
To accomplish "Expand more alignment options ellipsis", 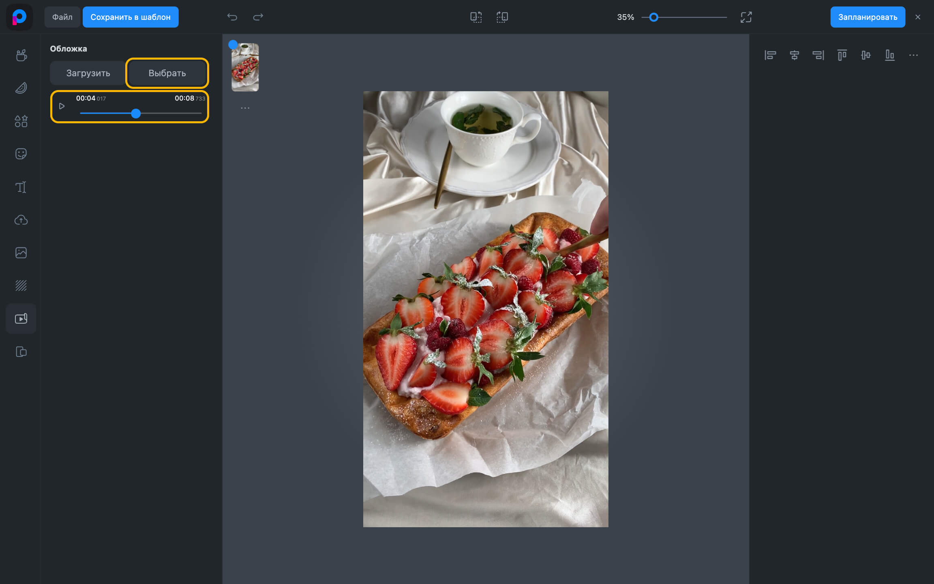I will (913, 55).
